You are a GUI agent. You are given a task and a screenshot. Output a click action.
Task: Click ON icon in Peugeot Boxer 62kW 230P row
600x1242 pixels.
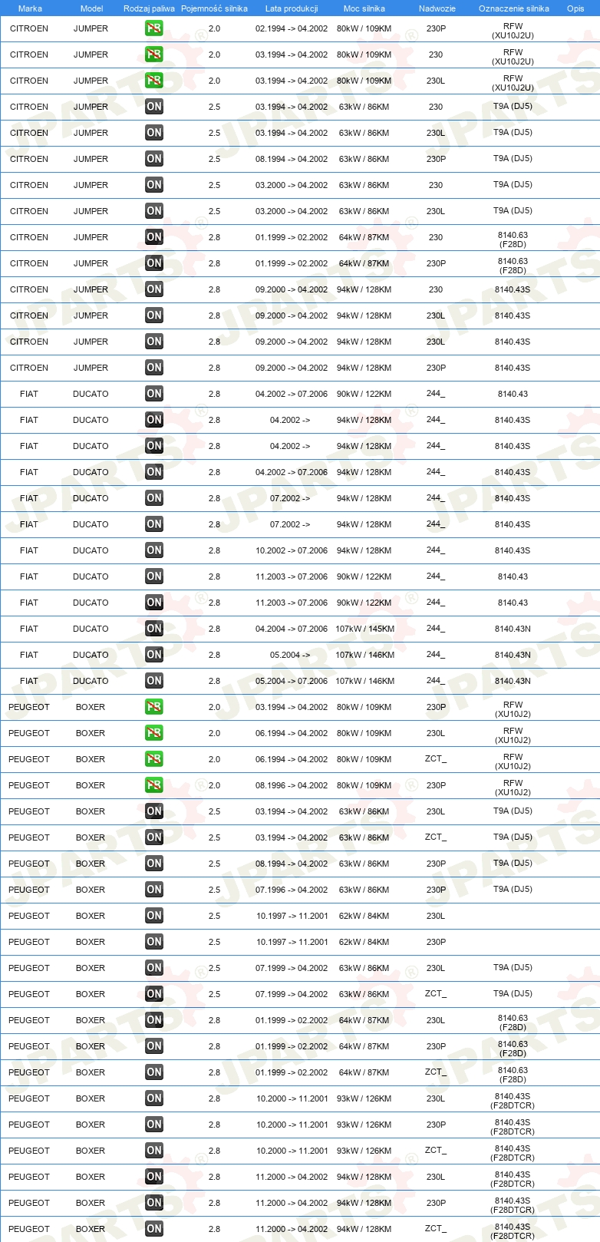(154, 942)
